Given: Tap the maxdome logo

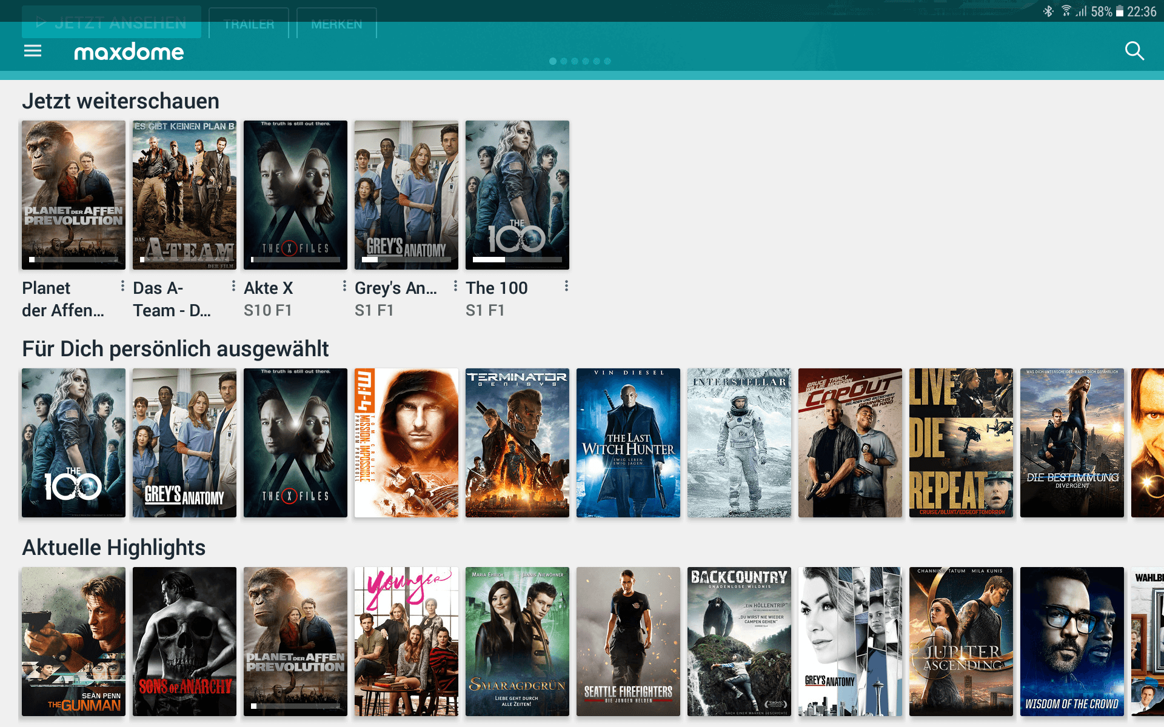Looking at the screenshot, I should coord(129,52).
